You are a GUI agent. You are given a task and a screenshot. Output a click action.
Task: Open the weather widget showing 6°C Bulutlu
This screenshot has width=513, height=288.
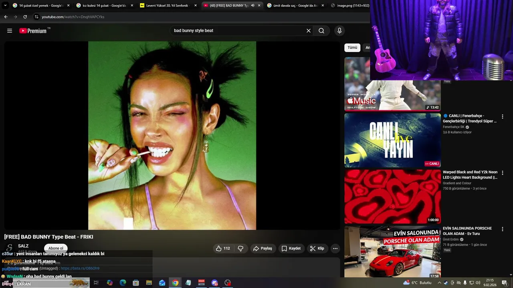coord(417,283)
